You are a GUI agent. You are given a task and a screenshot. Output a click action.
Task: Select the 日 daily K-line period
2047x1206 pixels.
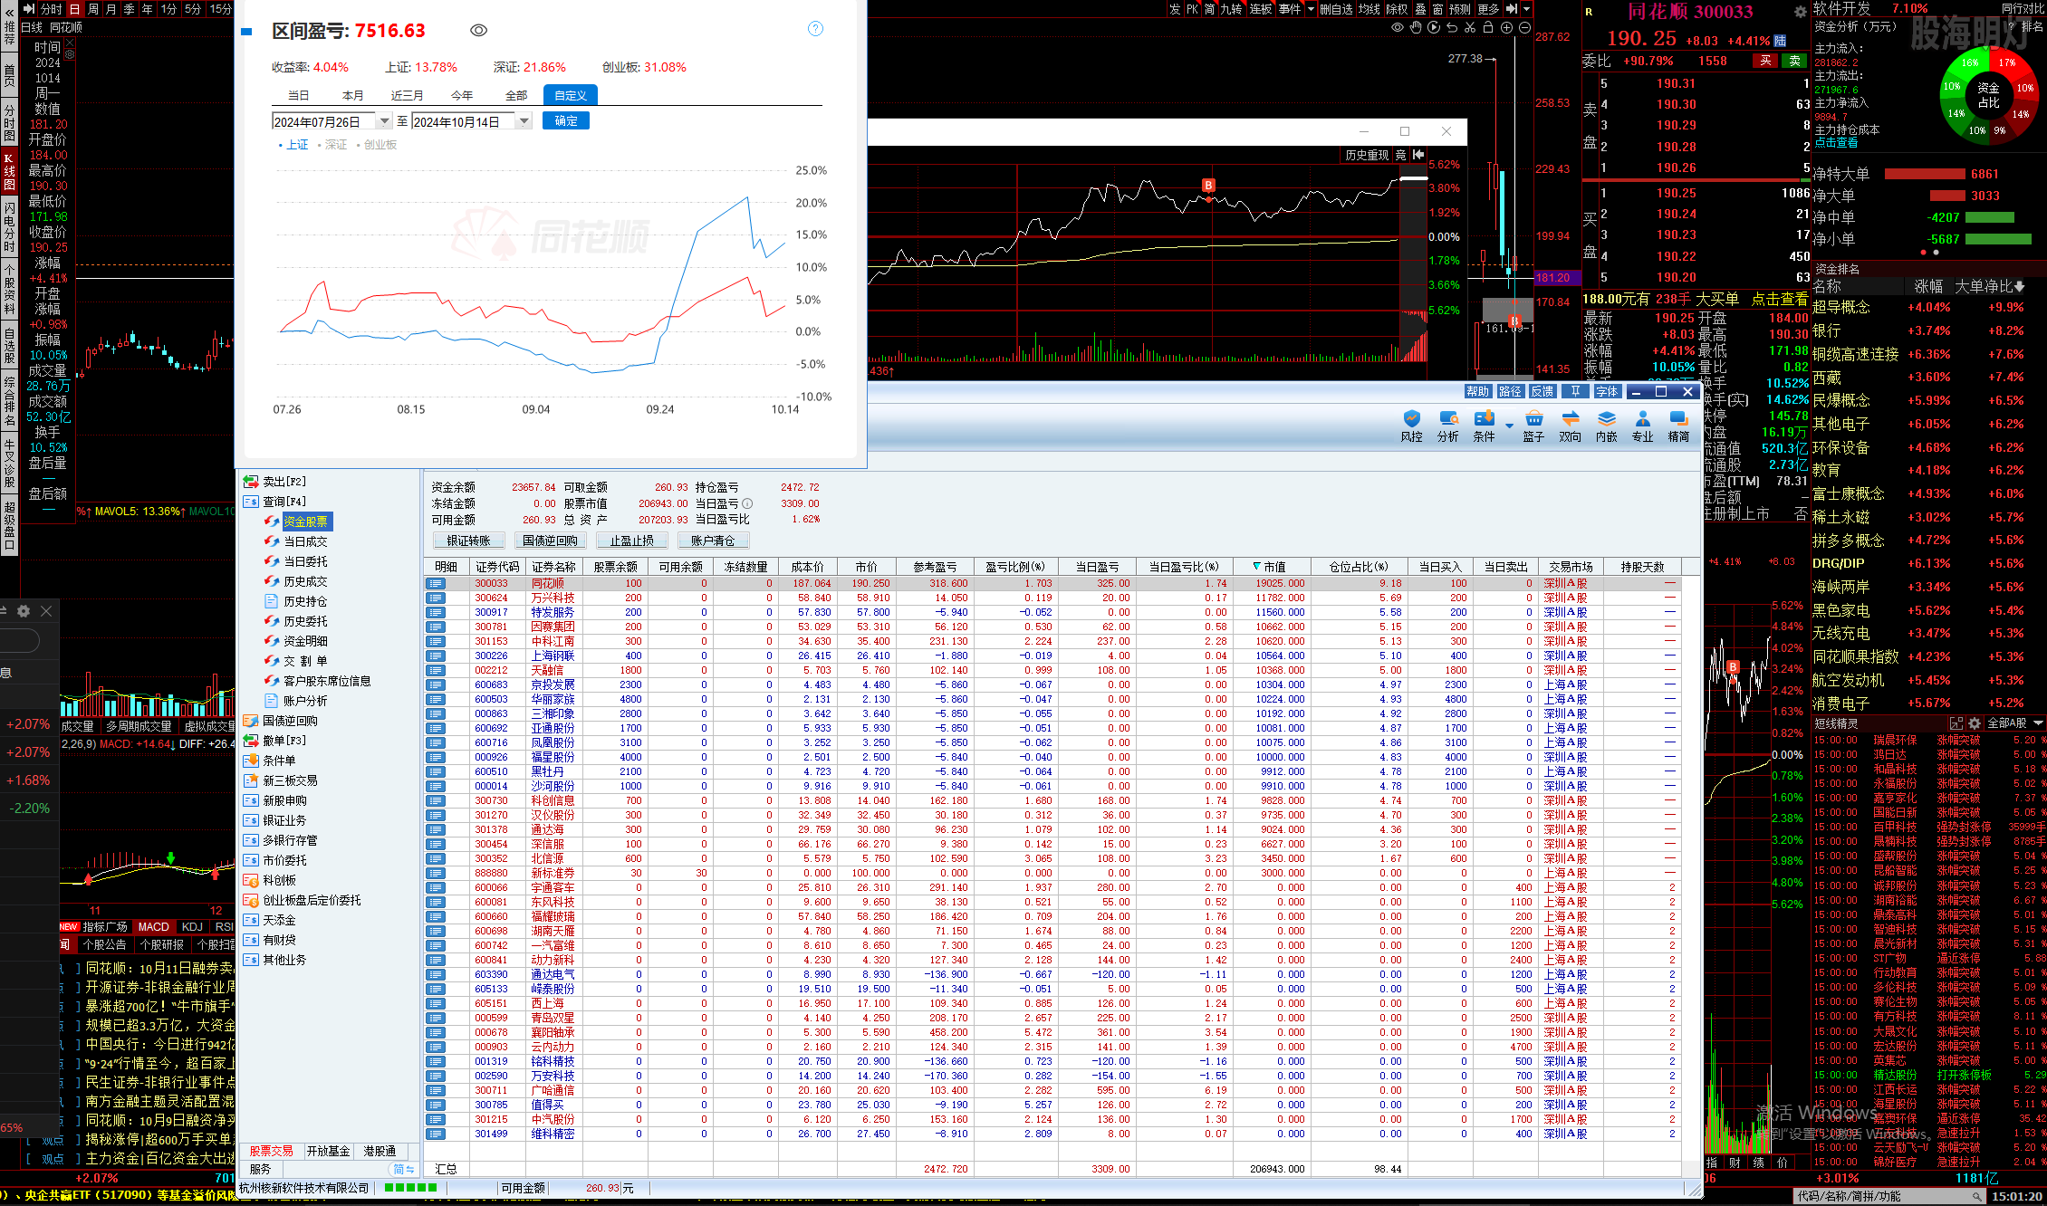click(74, 9)
